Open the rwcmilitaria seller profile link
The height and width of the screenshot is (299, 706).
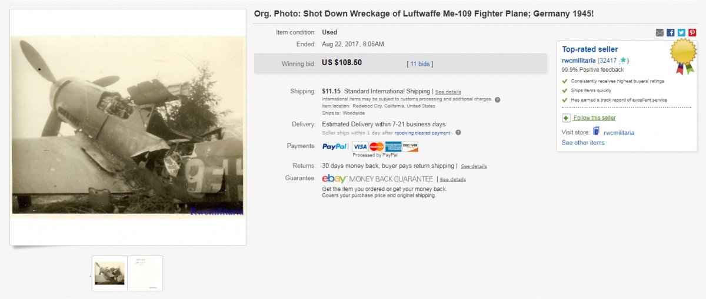point(579,61)
